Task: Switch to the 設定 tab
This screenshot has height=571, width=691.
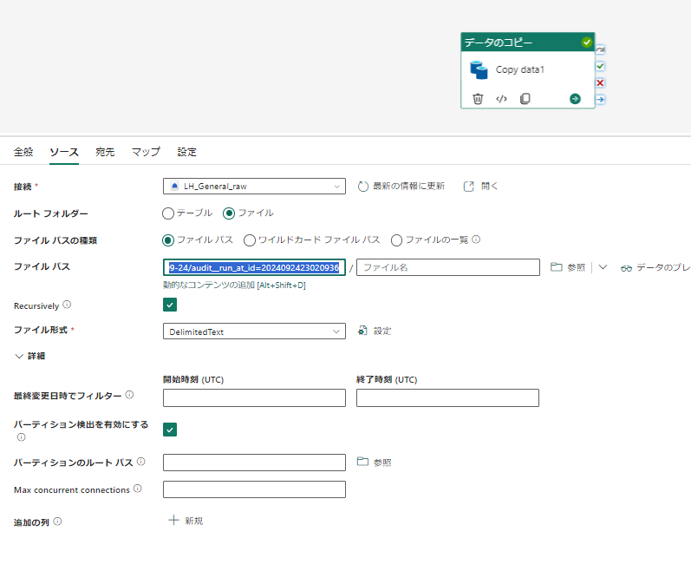Action: pyautogui.click(x=187, y=152)
